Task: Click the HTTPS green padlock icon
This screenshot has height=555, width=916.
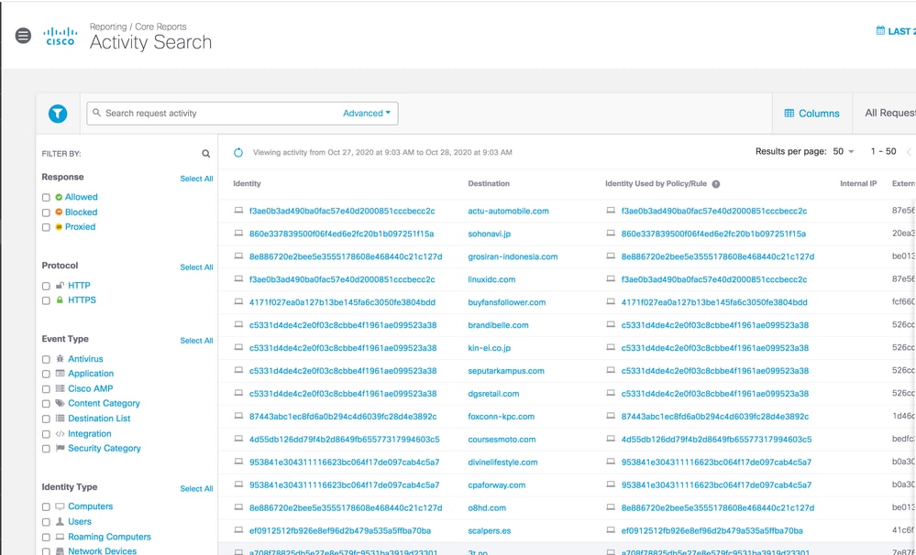Action: (x=60, y=300)
